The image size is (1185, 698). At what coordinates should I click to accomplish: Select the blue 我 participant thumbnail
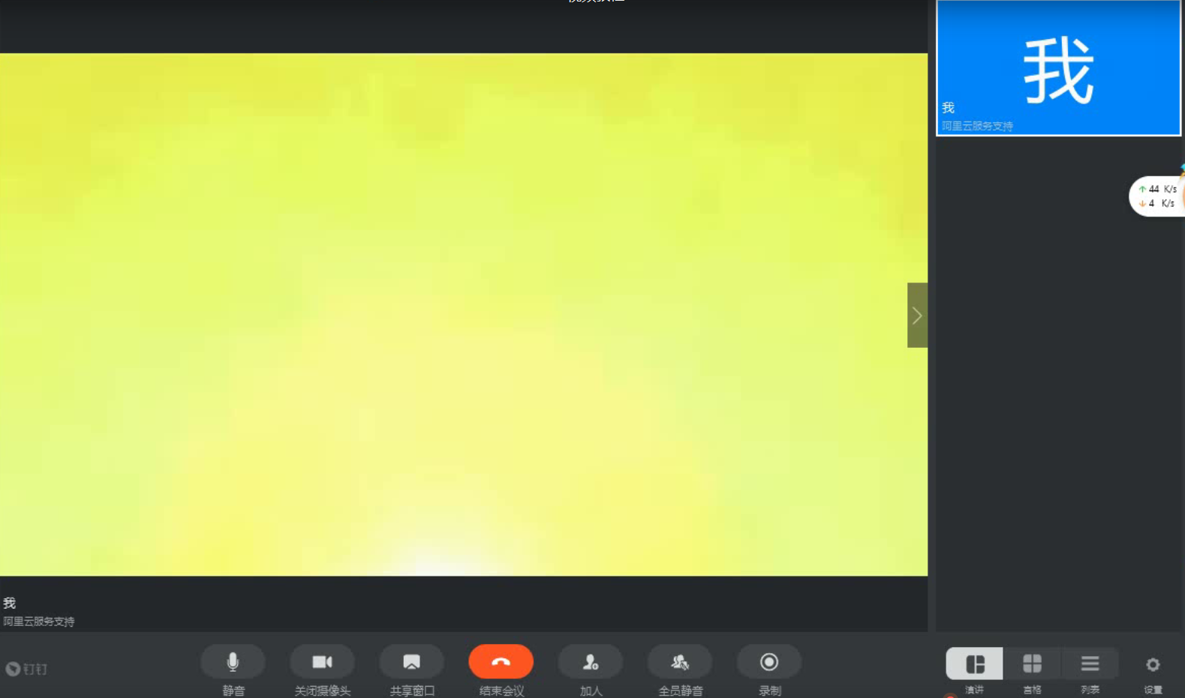[x=1058, y=67]
